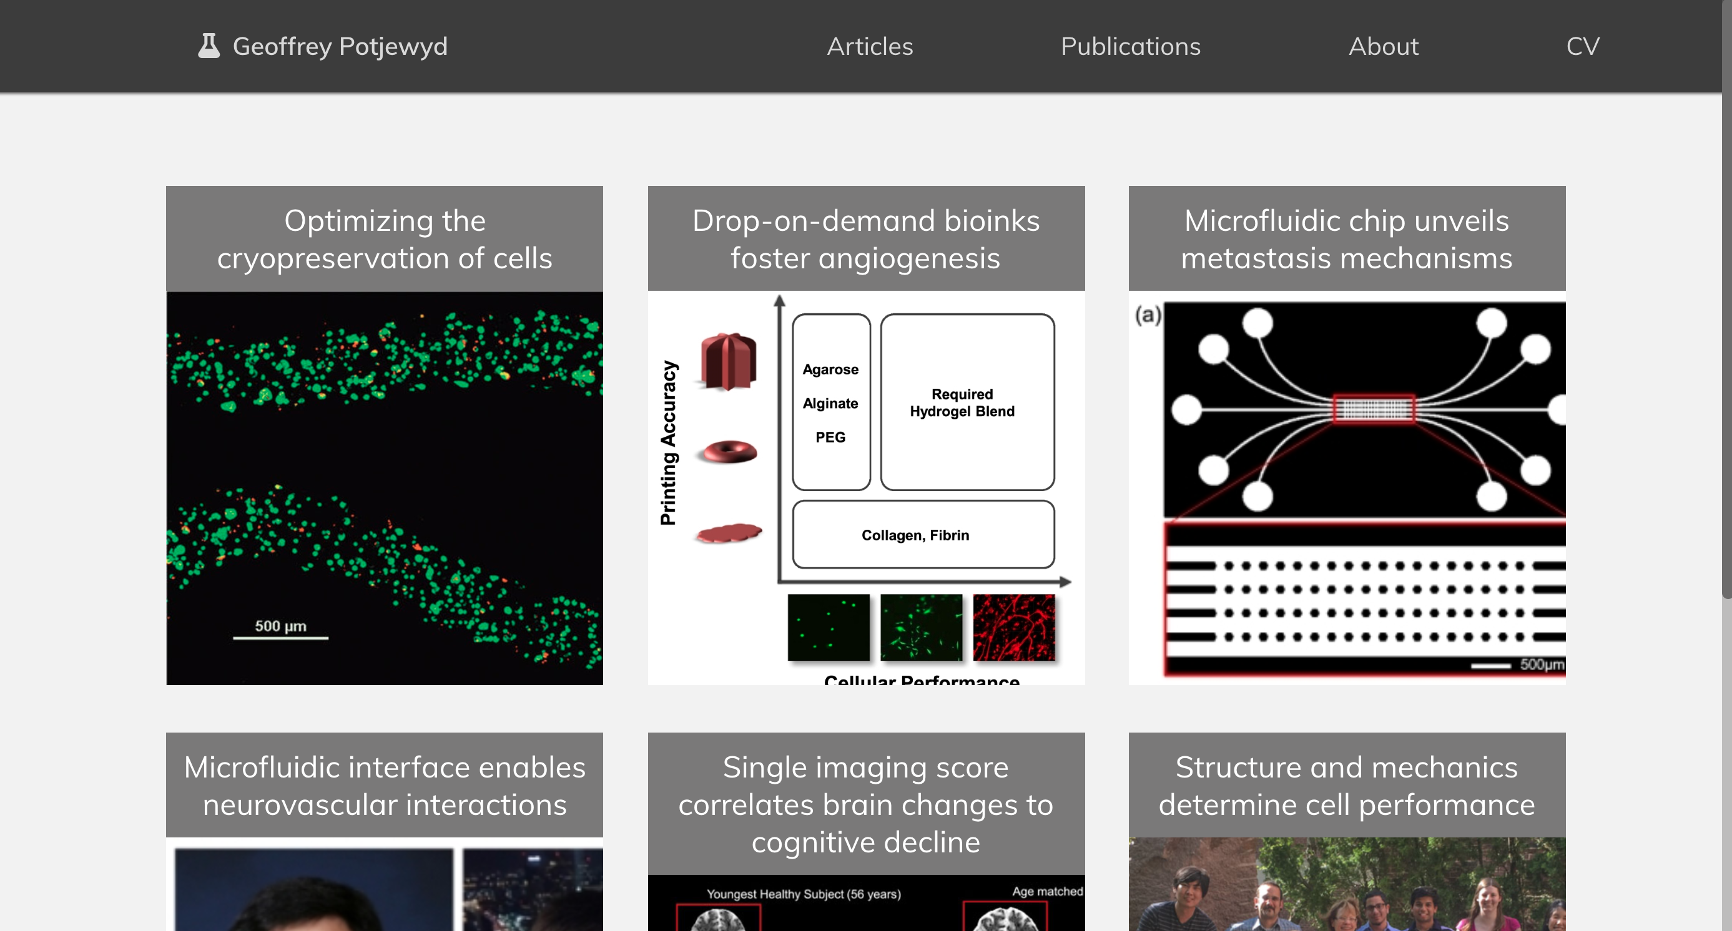Click the hydrogel printing accuracy chart image

pyautogui.click(x=866, y=489)
